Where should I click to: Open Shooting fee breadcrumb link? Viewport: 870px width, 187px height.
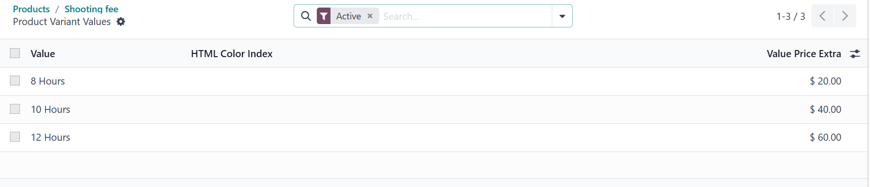point(91,9)
